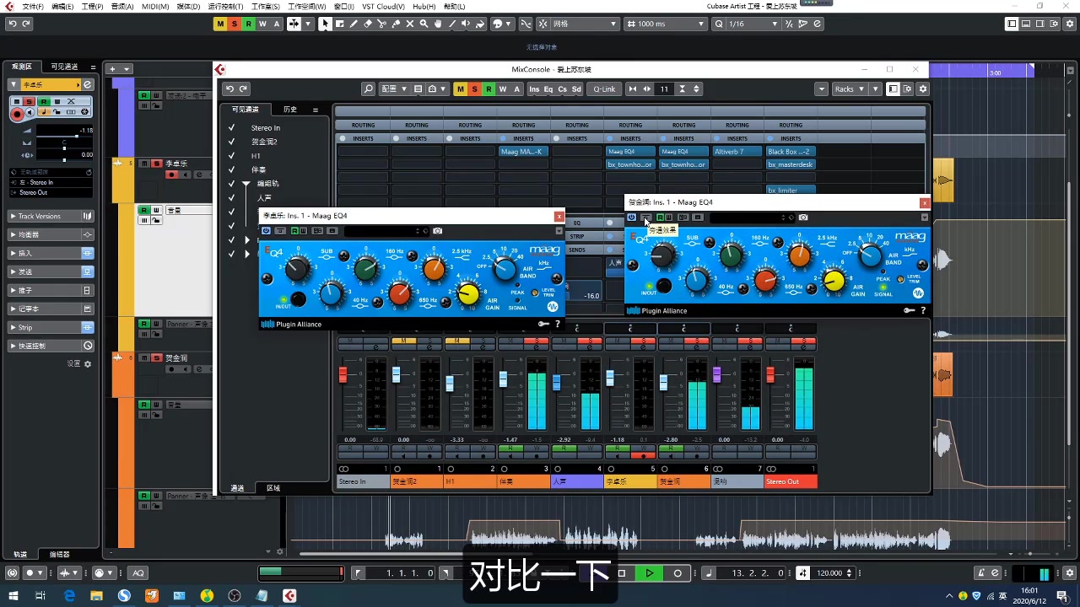Click the transport Play button
Image resolution: width=1080 pixels, height=607 pixels.
pos(650,573)
